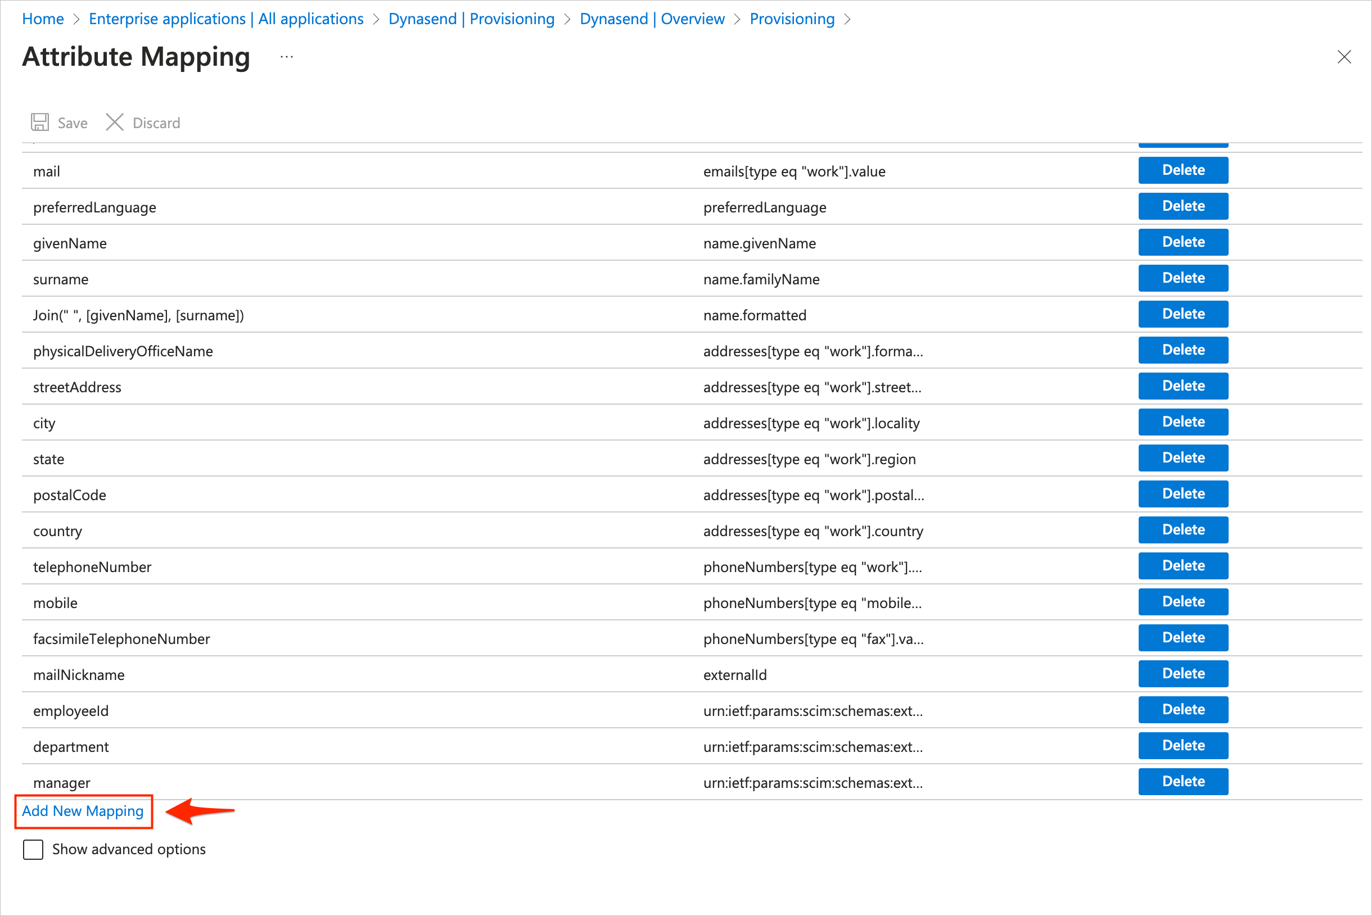Open the ellipsis menu beside Attribute Mapping
This screenshot has width=1372, height=916.
pos(286,57)
